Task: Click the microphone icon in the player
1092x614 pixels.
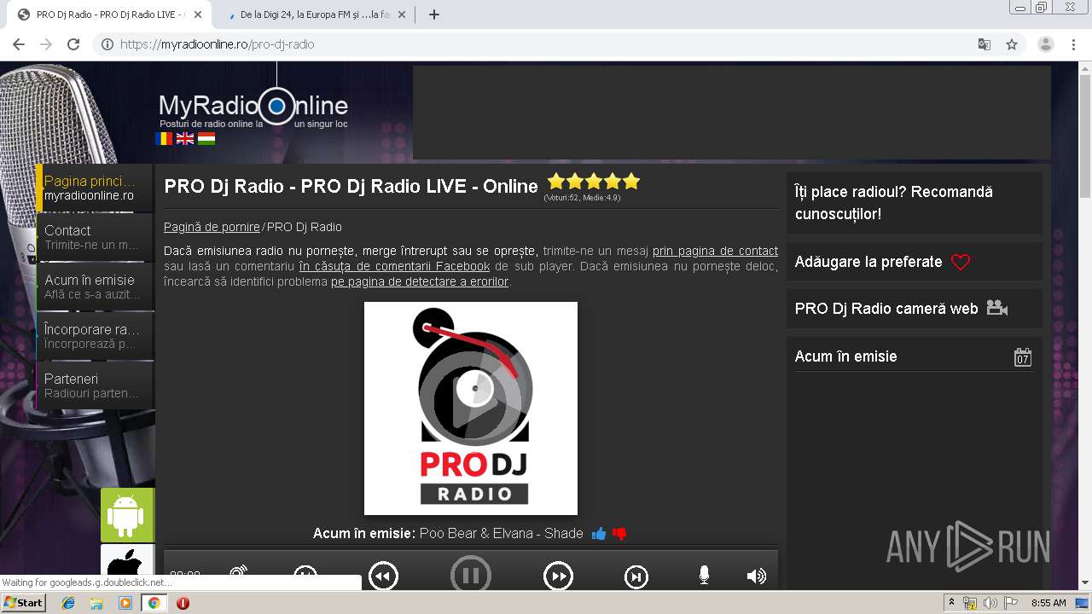Action: coord(704,576)
